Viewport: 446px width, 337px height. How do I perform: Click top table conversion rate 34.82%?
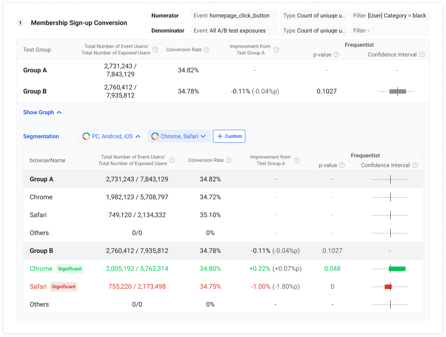[188, 70]
